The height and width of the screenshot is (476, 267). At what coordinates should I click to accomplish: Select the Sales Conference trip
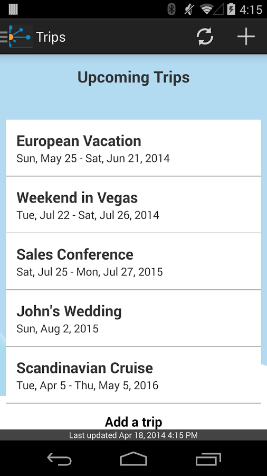click(x=133, y=261)
